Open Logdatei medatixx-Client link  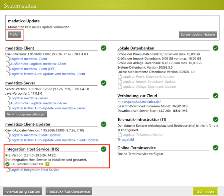point(29,59)
